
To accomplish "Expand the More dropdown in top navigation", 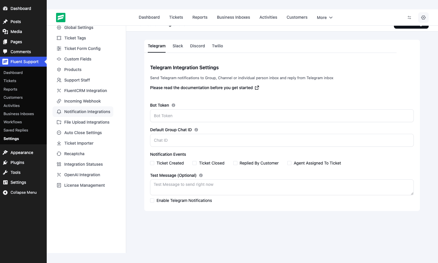I will pos(325,18).
